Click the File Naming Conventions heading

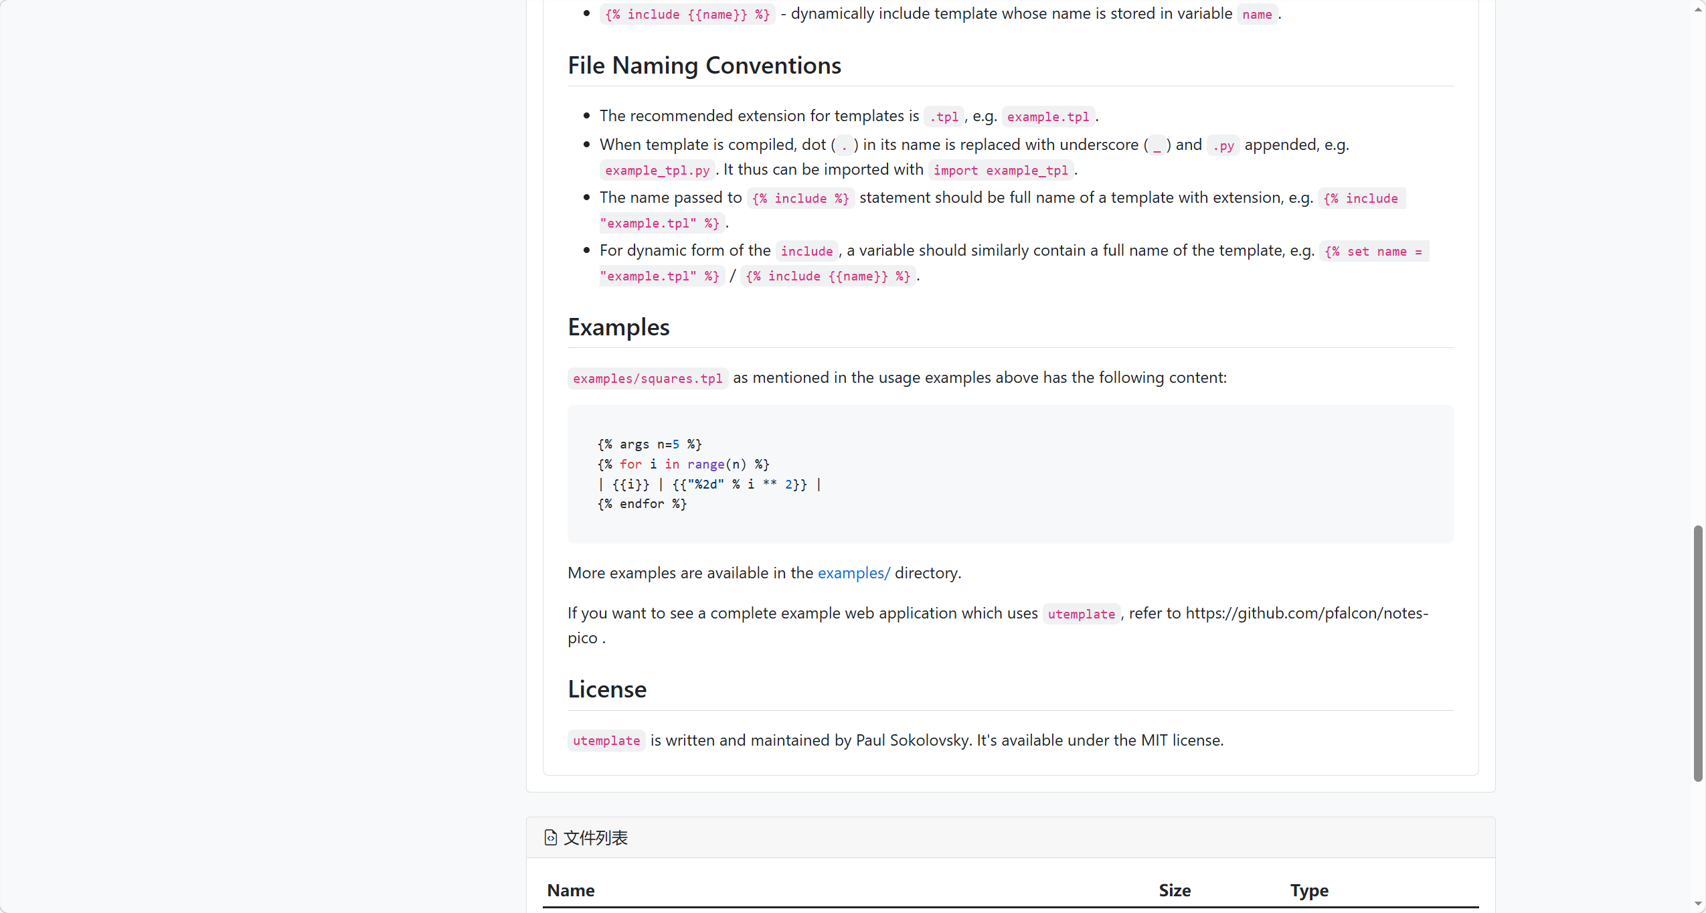tap(704, 66)
